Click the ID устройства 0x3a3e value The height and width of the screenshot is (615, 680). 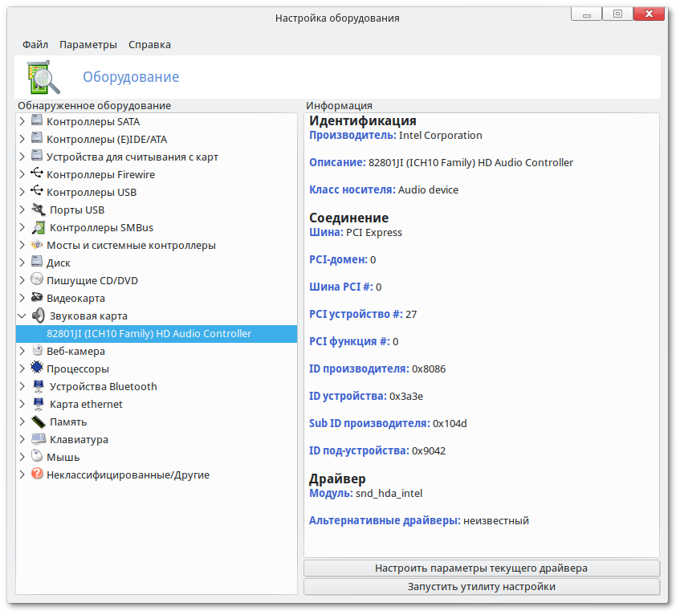(x=406, y=397)
